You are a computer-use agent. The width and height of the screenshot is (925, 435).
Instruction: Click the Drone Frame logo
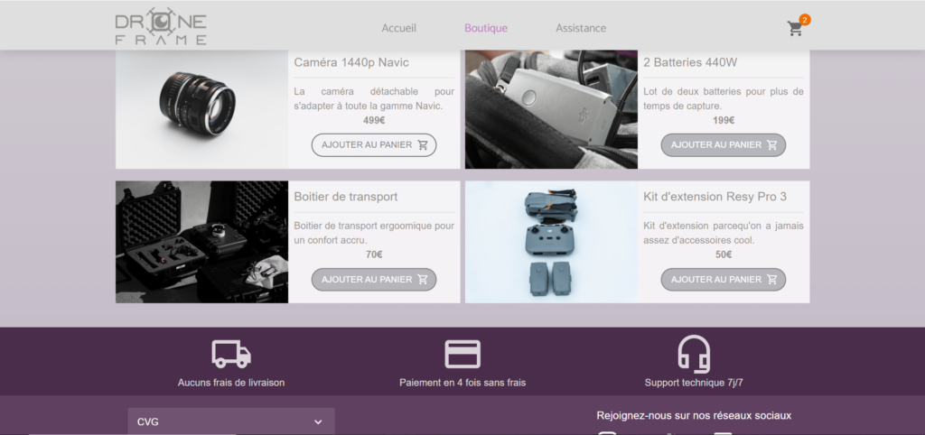[x=161, y=27]
